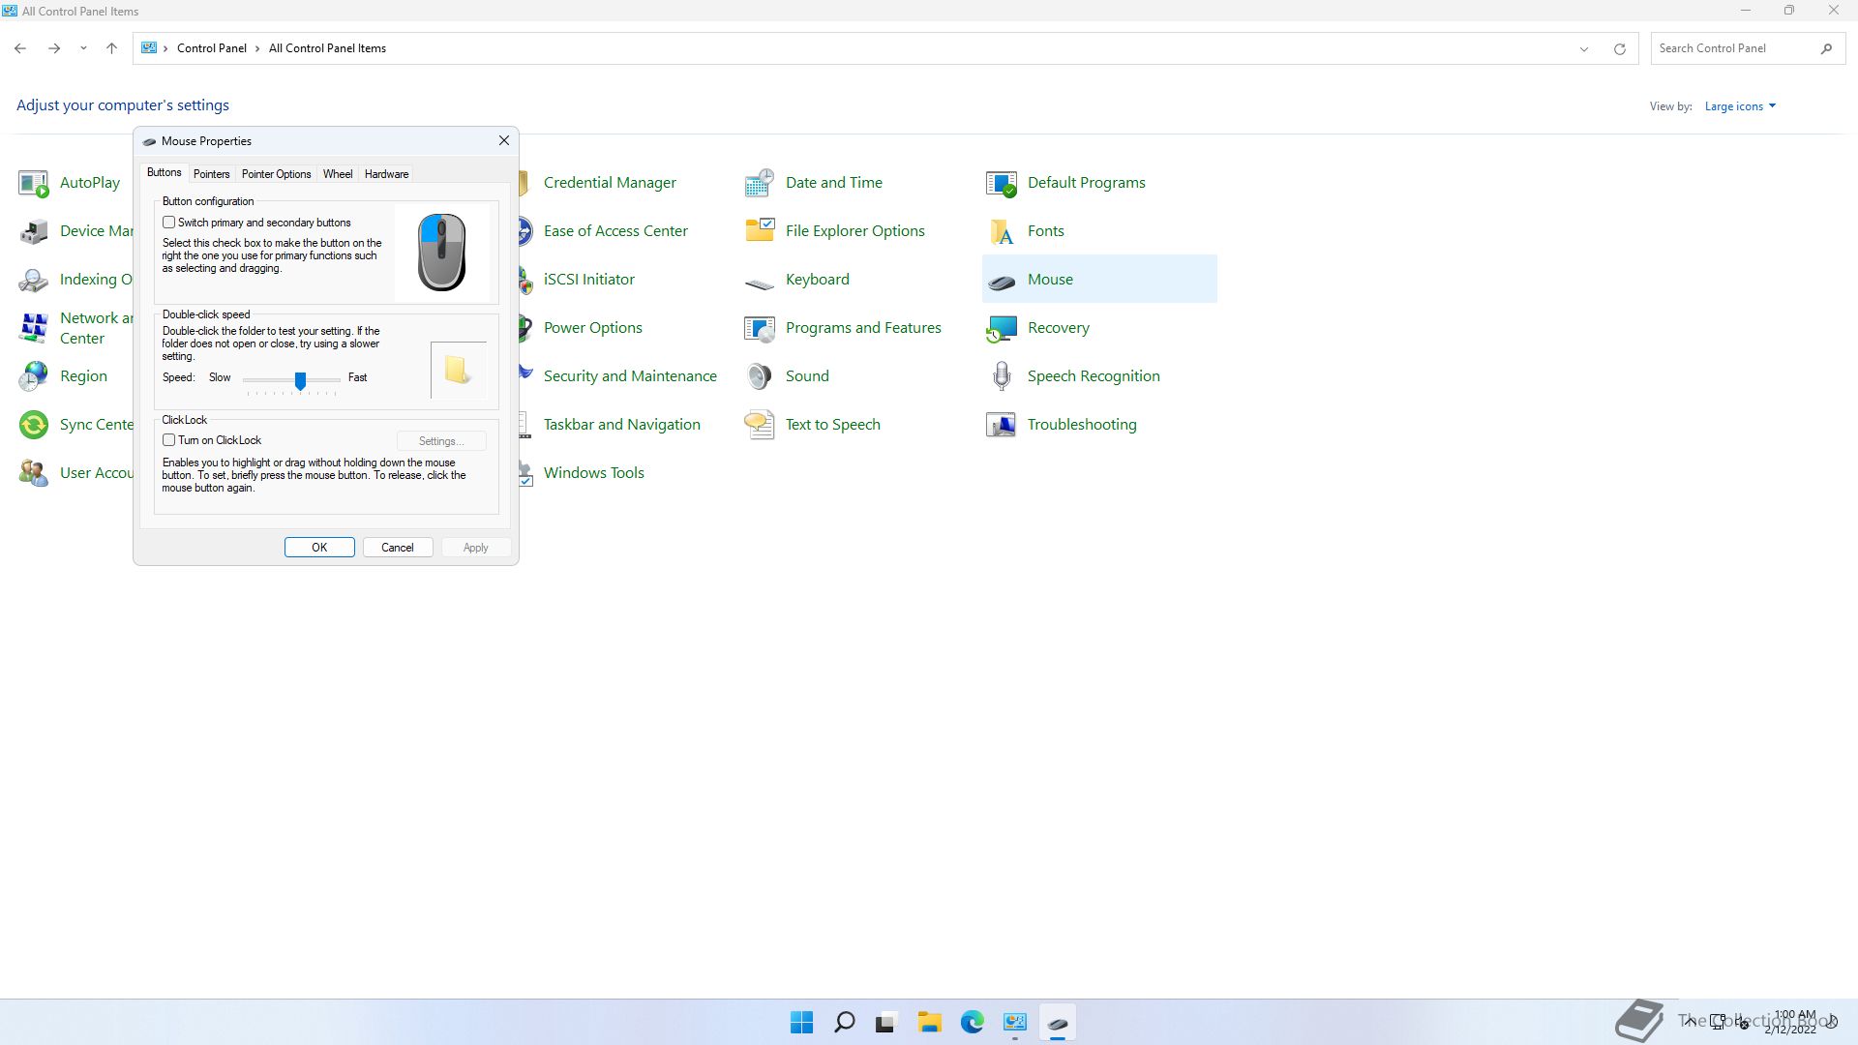
Task: Open the Date and Time icon
Action: tap(760, 182)
